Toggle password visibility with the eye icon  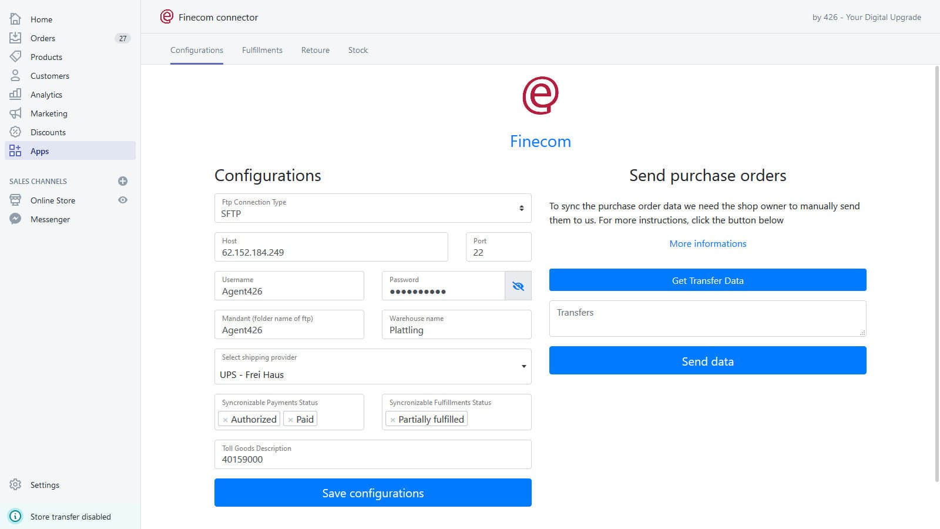point(518,286)
